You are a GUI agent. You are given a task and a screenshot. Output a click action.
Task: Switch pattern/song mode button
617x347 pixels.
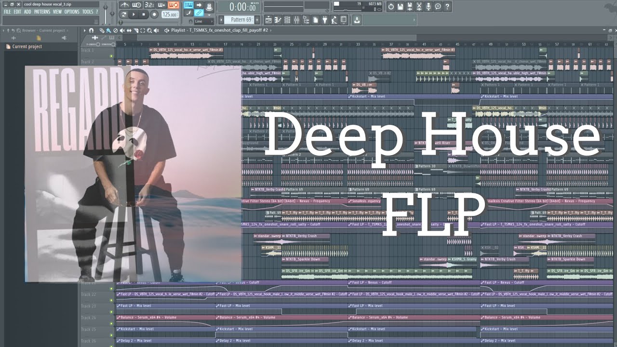(124, 14)
